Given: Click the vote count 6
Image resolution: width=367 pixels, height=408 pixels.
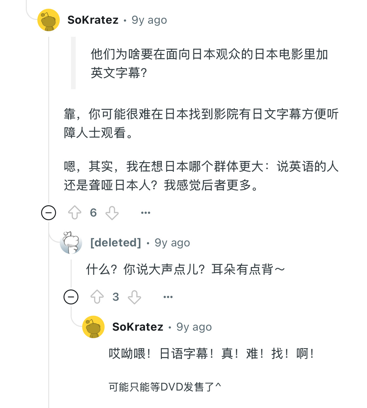Looking at the screenshot, I should coord(93,213).
